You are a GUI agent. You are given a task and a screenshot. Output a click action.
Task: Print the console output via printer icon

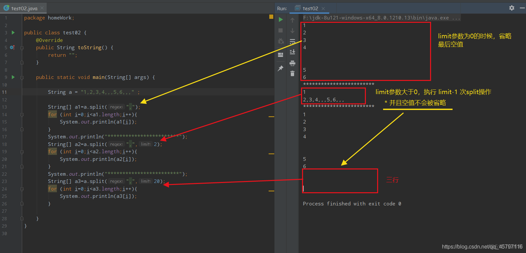pyautogui.click(x=292, y=63)
